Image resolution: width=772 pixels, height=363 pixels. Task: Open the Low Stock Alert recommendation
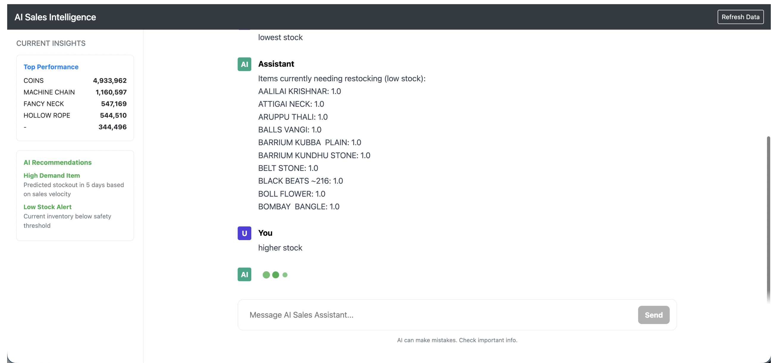(x=47, y=206)
